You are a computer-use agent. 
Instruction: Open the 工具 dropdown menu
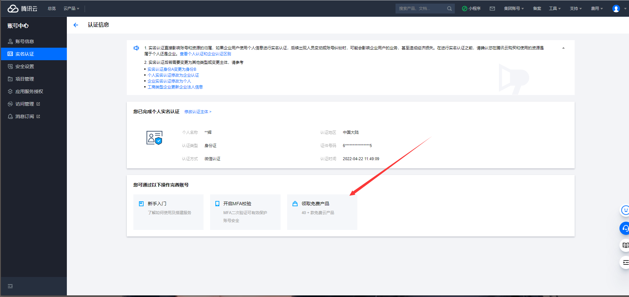click(x=555, y=9)
